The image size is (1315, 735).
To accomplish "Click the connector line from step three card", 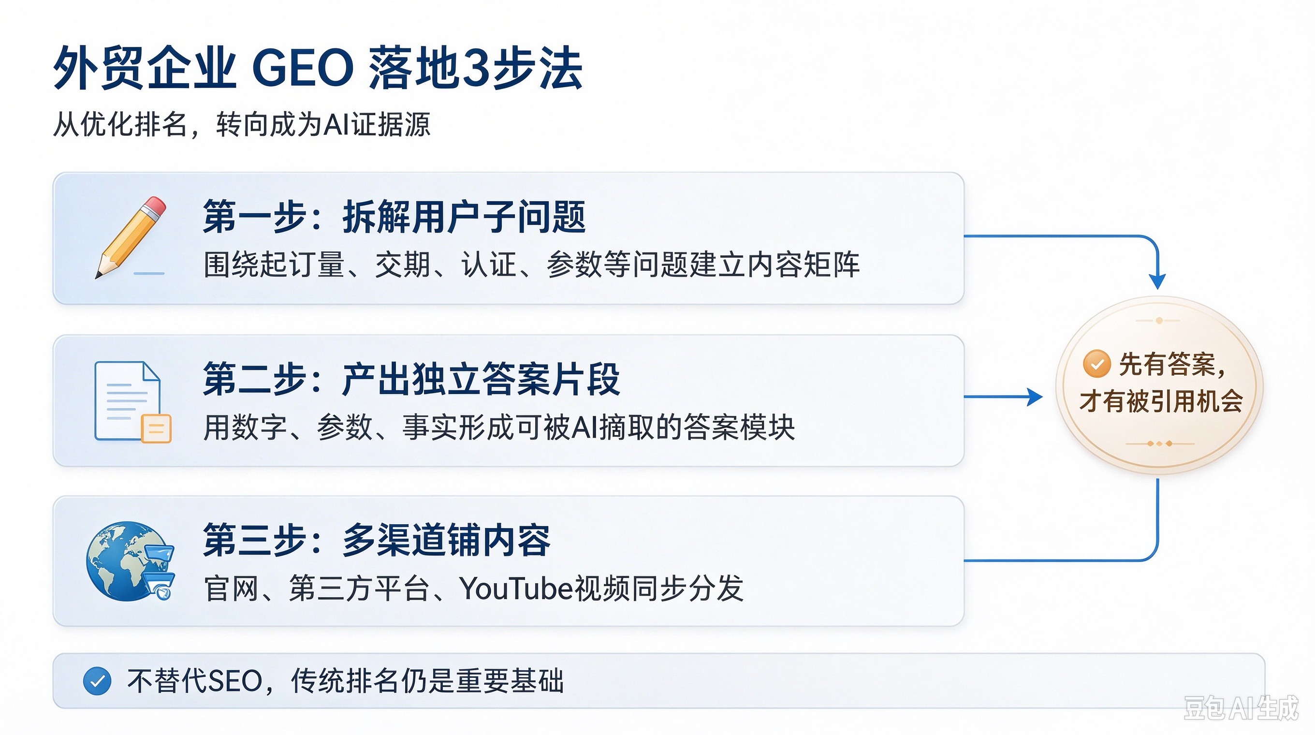I will click(x=1061, y=560).
